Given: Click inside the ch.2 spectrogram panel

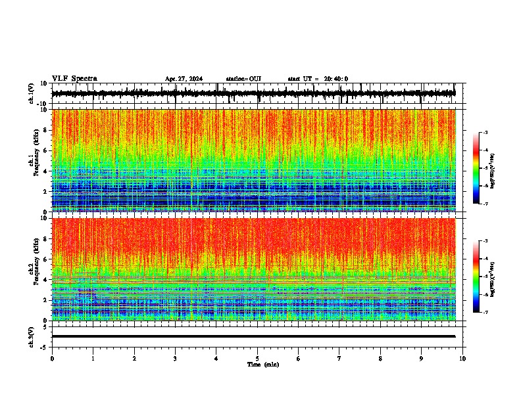Looking at the screenshot, I should tap(253, 269).
